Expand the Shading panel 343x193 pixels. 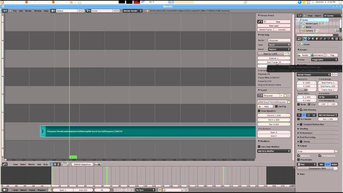304,129
